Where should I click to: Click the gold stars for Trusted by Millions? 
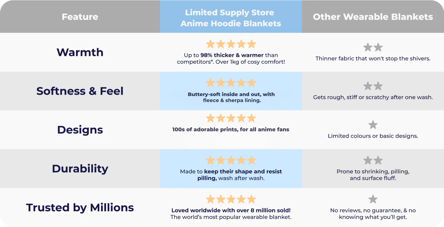(231, 199)
